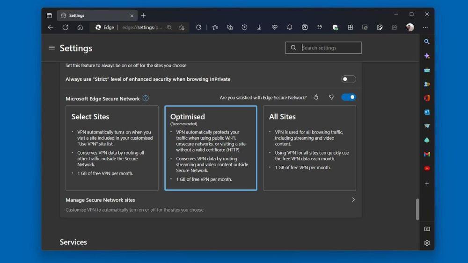Turn off Microsoft Edge Secure Network toggle
This screenshot has width=468, height=263.
[348, 97]
